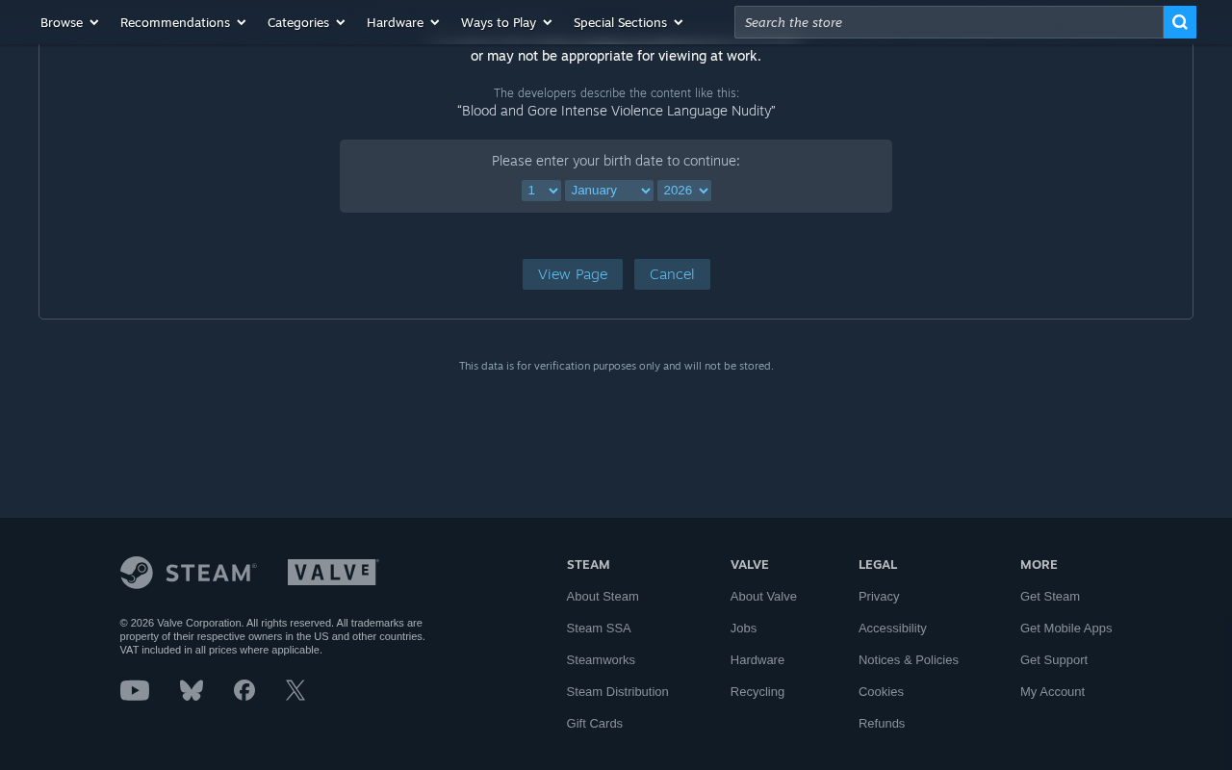
Task: Click 'Please enter your birth date to continue' text
Action: (x=616, y=161)
